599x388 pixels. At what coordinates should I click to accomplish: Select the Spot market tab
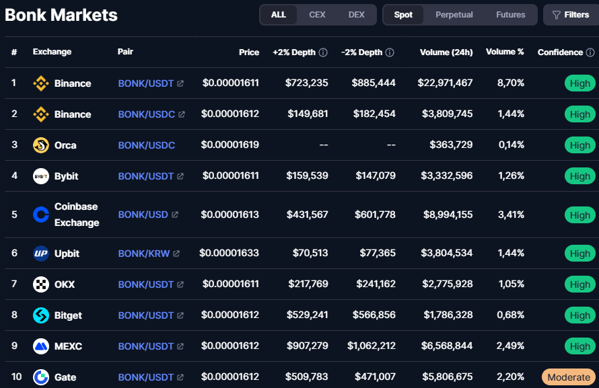tap(403, 15)
